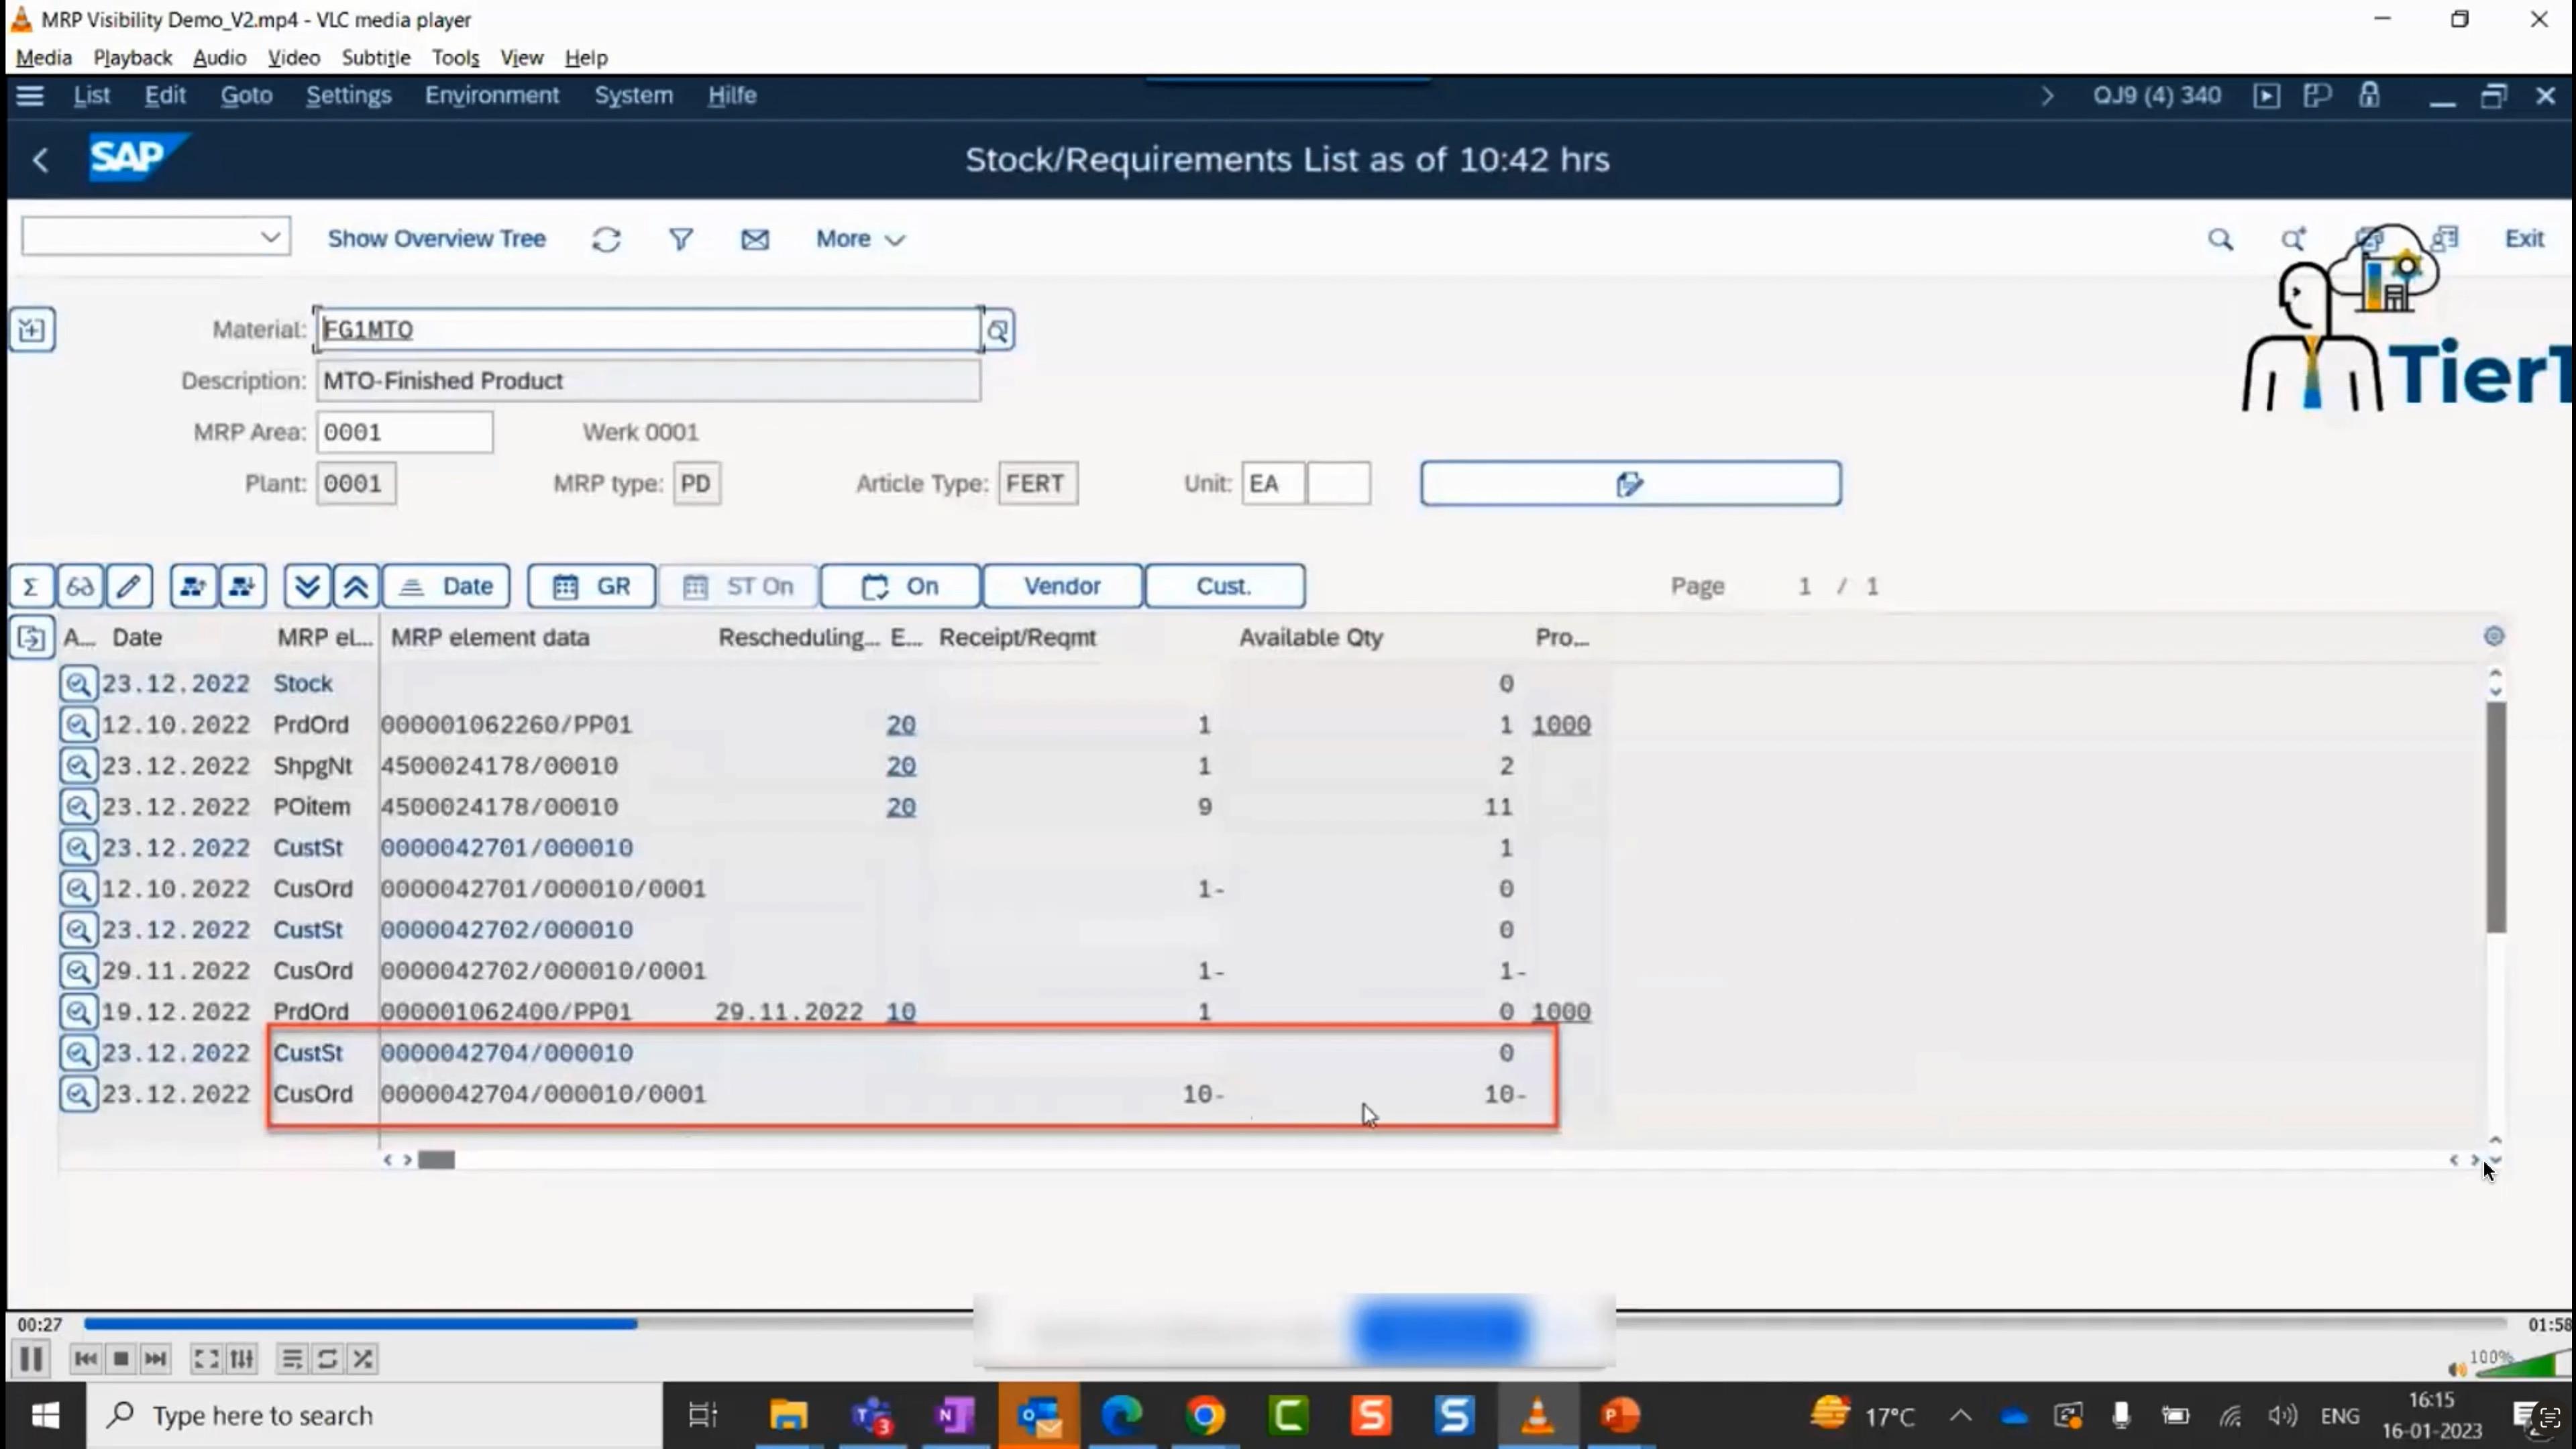Screen dimensions: 2576x1449
Task: Click the sigma totals icon
Action: click(30, 586)
